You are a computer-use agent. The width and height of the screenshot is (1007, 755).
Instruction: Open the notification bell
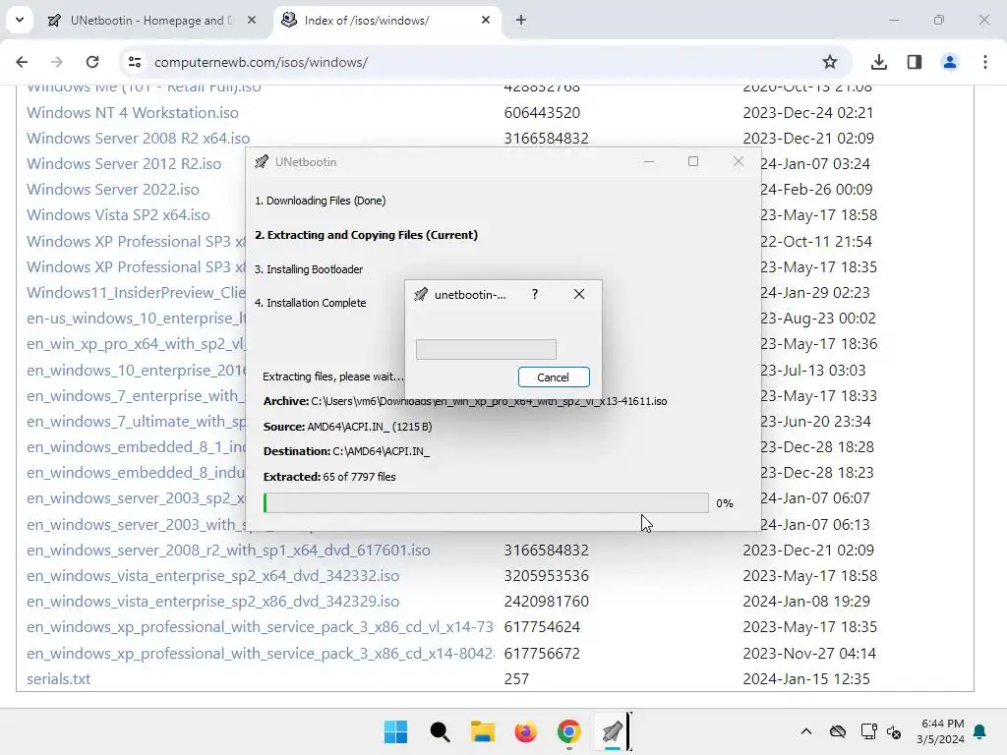980,731
